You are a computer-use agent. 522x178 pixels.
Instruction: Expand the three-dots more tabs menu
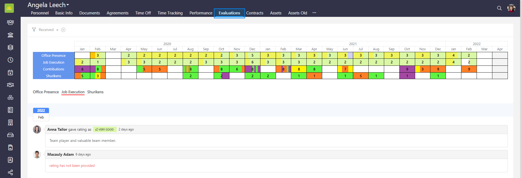[314, 13]
